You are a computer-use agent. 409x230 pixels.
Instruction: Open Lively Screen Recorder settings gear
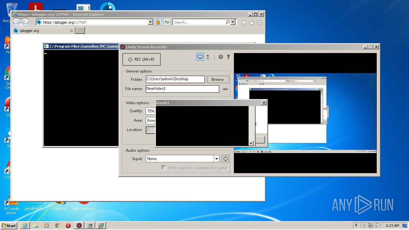(x=220, y=57)
